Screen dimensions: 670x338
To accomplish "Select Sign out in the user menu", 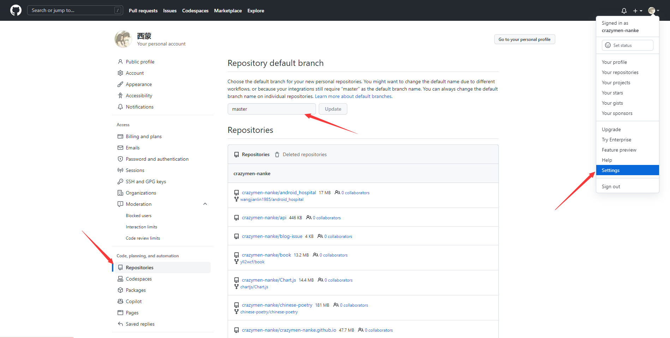I will point(628,186).
